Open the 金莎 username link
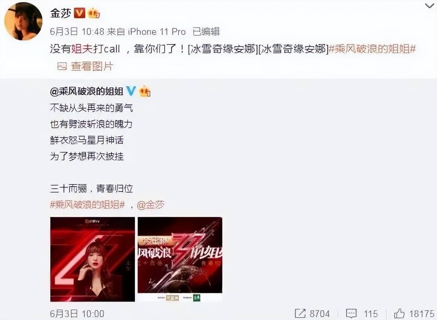Viewport: 437px width, 320px height. (61, 13)
